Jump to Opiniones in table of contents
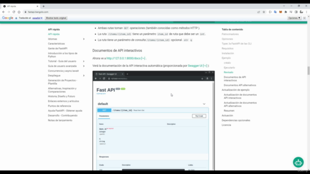Screen dimensions: 310x174 pos(227,39)
